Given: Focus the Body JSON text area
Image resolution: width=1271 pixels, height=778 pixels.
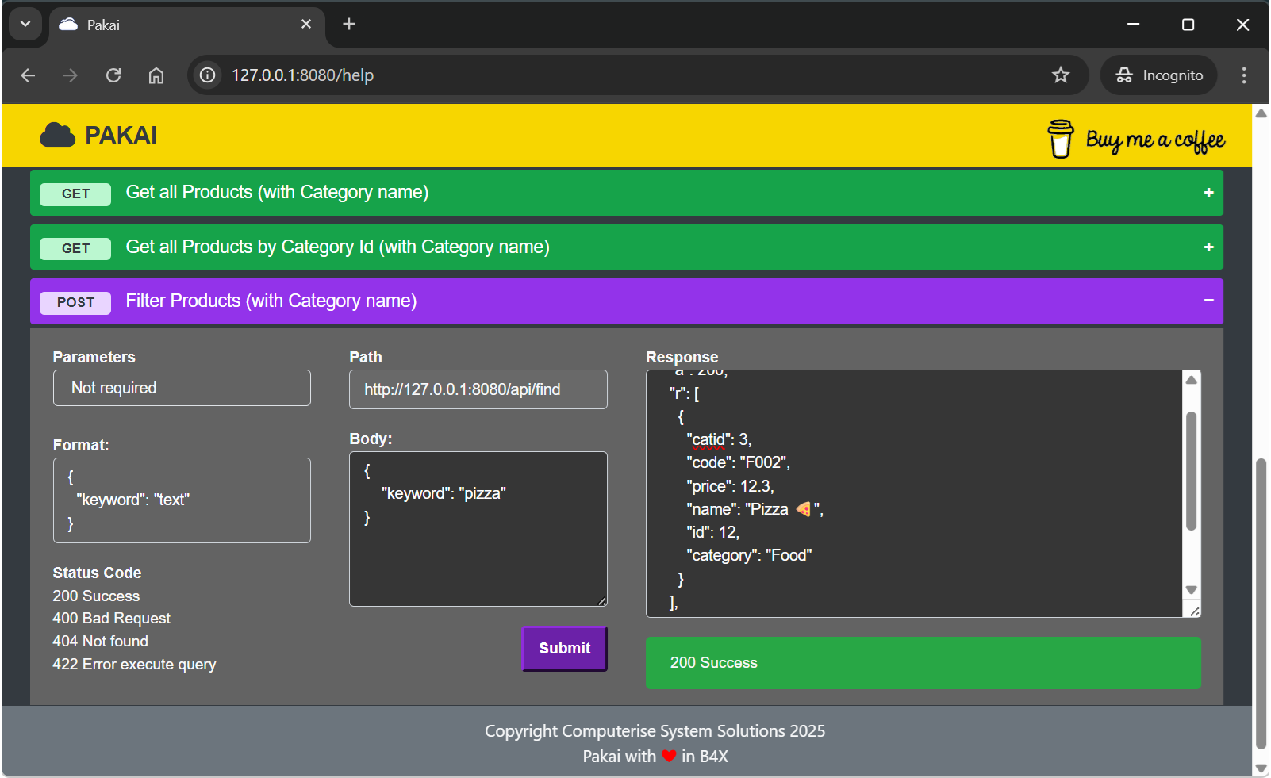Looking at the screenshot, I should [478, 529].
